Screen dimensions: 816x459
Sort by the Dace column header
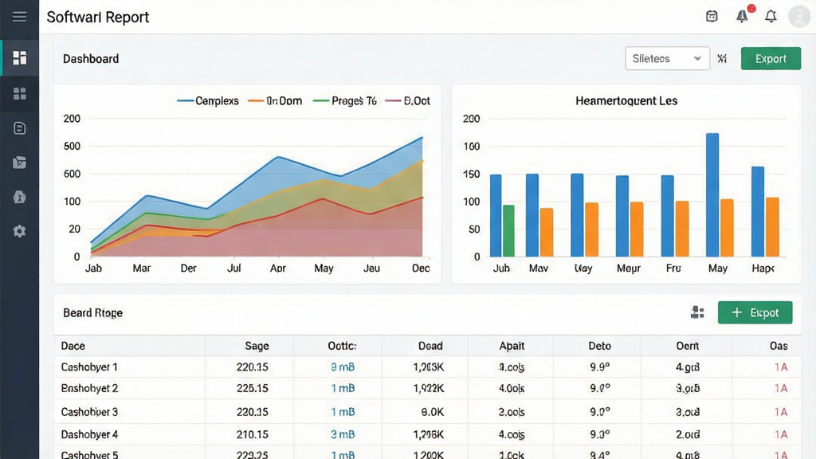click(73, 346)
